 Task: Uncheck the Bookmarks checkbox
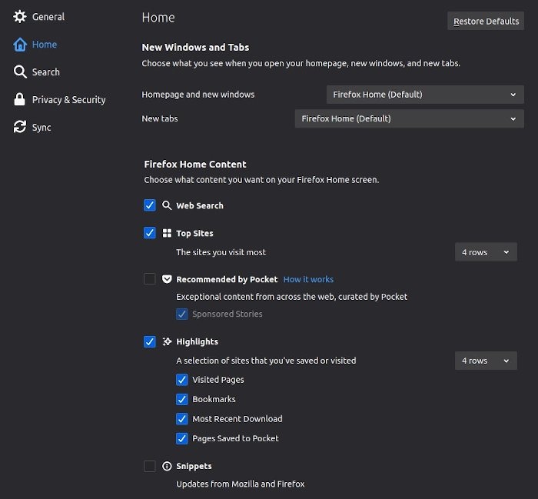pos(182,399)
